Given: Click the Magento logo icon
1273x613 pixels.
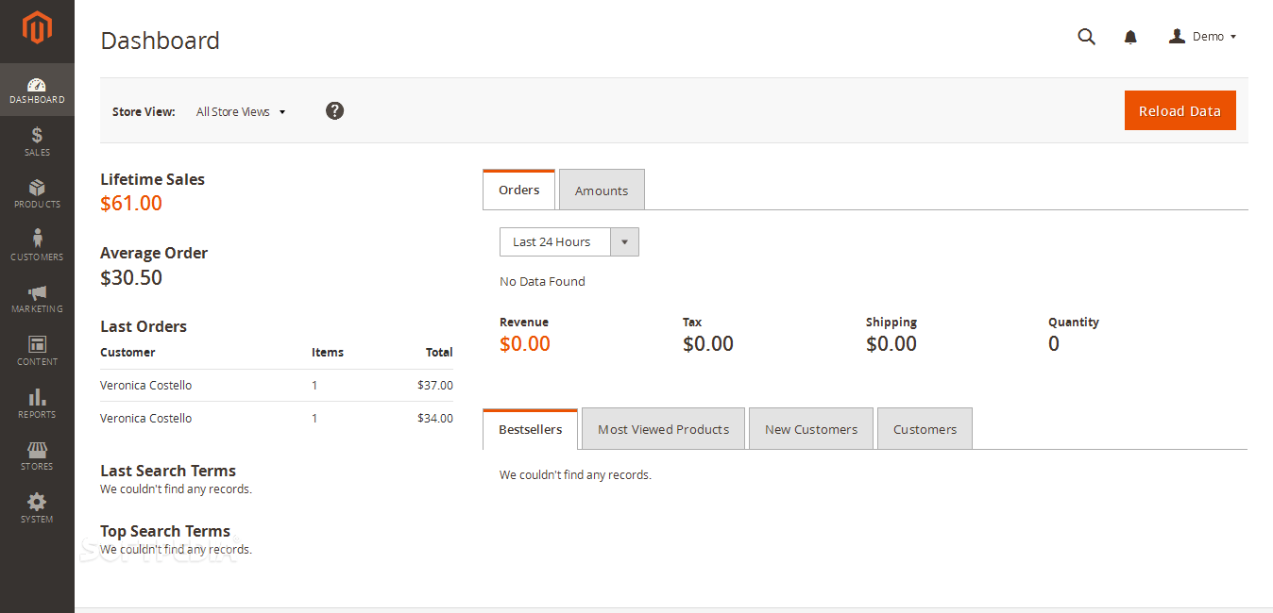Looking at the screenshot, I should pyautogui.click(x=37, y=28).
